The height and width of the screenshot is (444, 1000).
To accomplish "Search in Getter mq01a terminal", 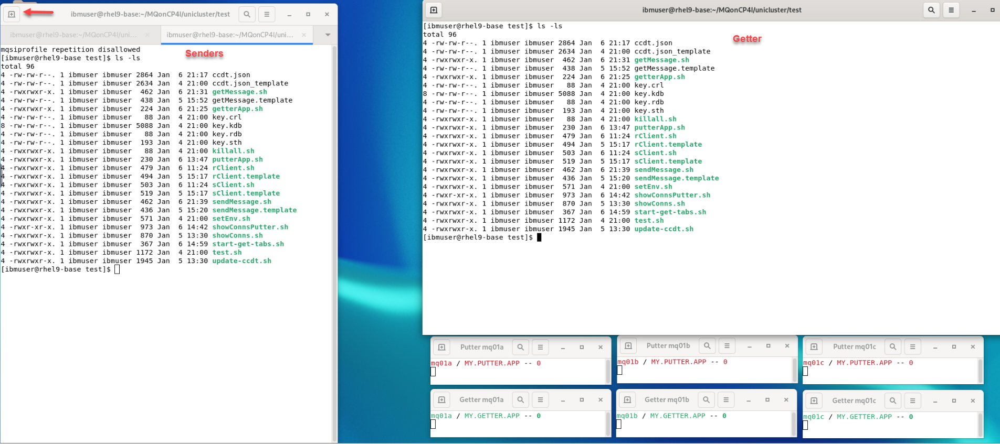I will pyautogui.click(x=520, y=400).
